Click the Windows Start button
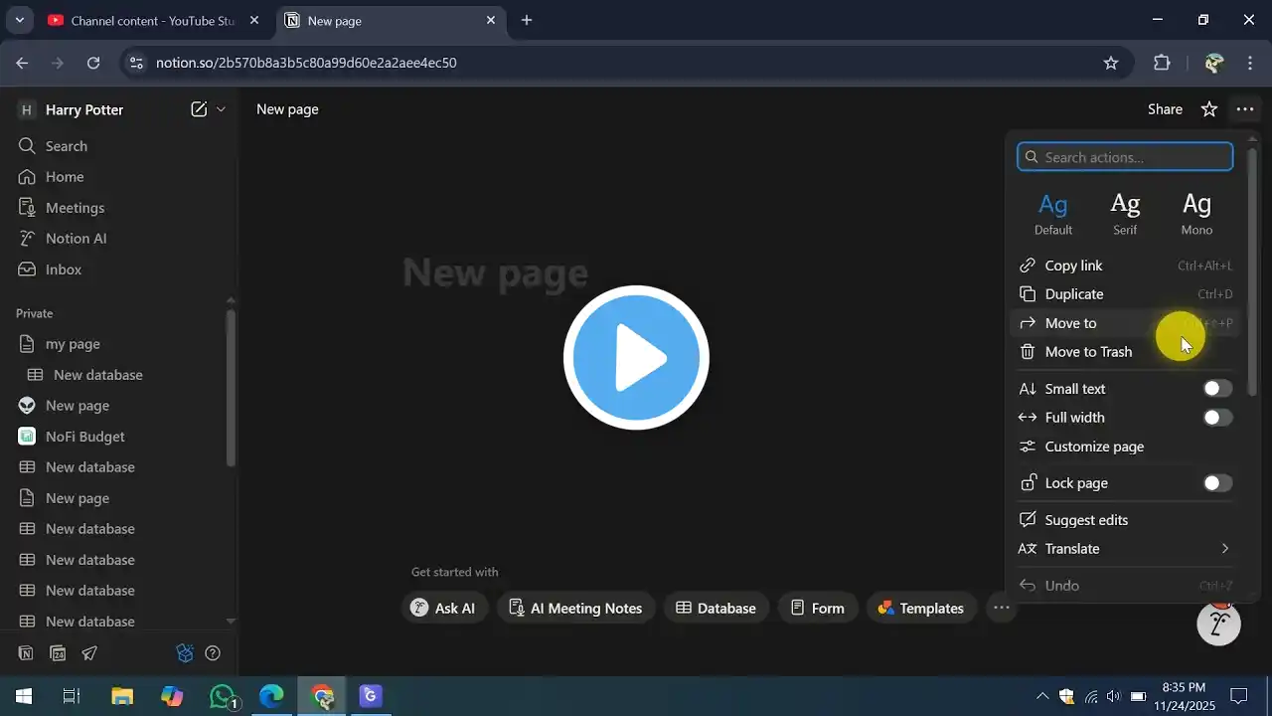The width and height of the screenshot is (1272, 716). tap(24, 696)
